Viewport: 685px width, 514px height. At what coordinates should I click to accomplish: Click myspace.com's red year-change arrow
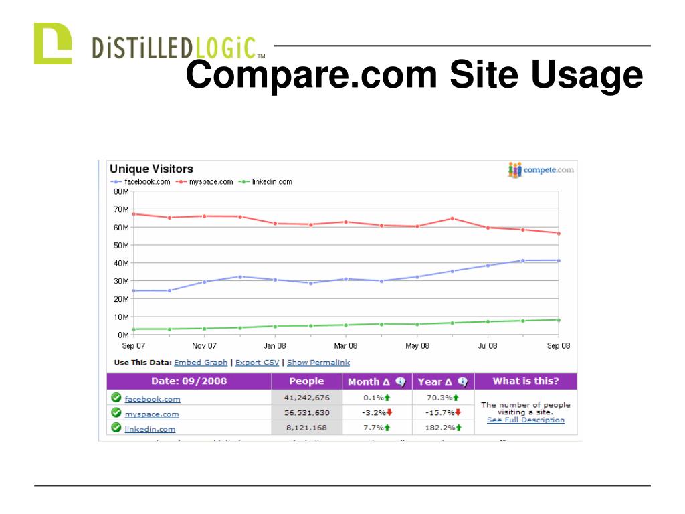click(x=458, y=412)
